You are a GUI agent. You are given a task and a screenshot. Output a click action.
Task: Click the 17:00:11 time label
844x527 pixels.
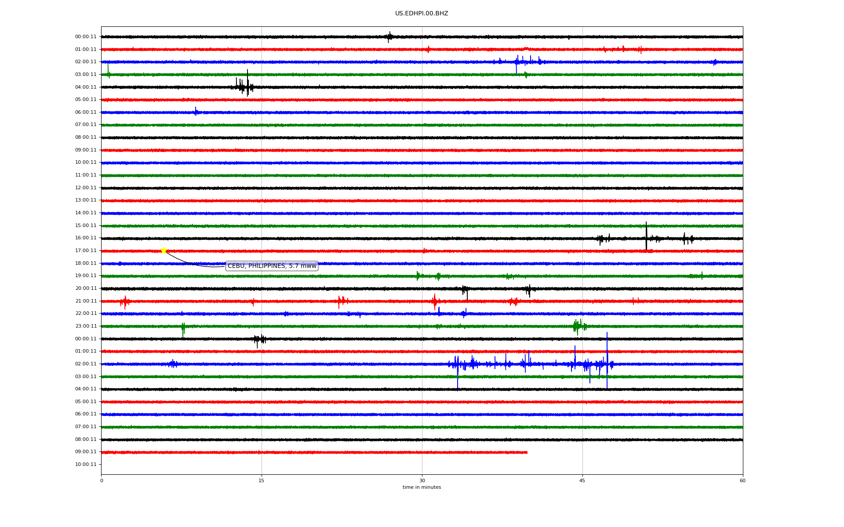(x=86, y=251)
